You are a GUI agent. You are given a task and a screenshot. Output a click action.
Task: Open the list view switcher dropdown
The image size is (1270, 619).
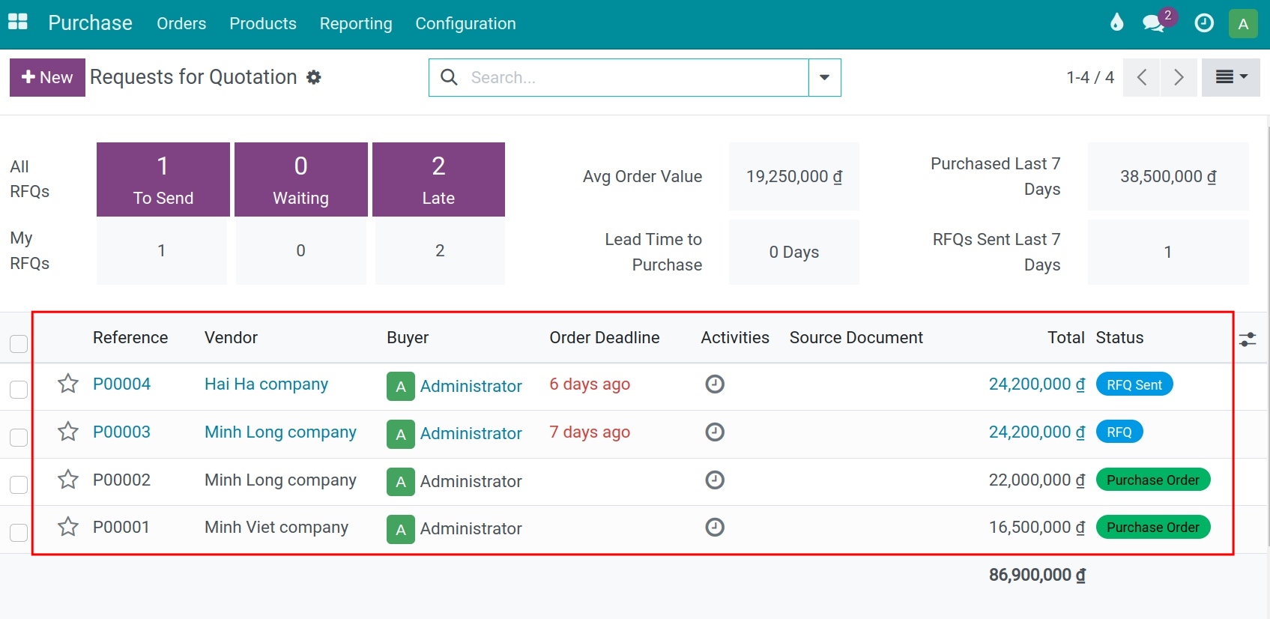[1231, 77]
